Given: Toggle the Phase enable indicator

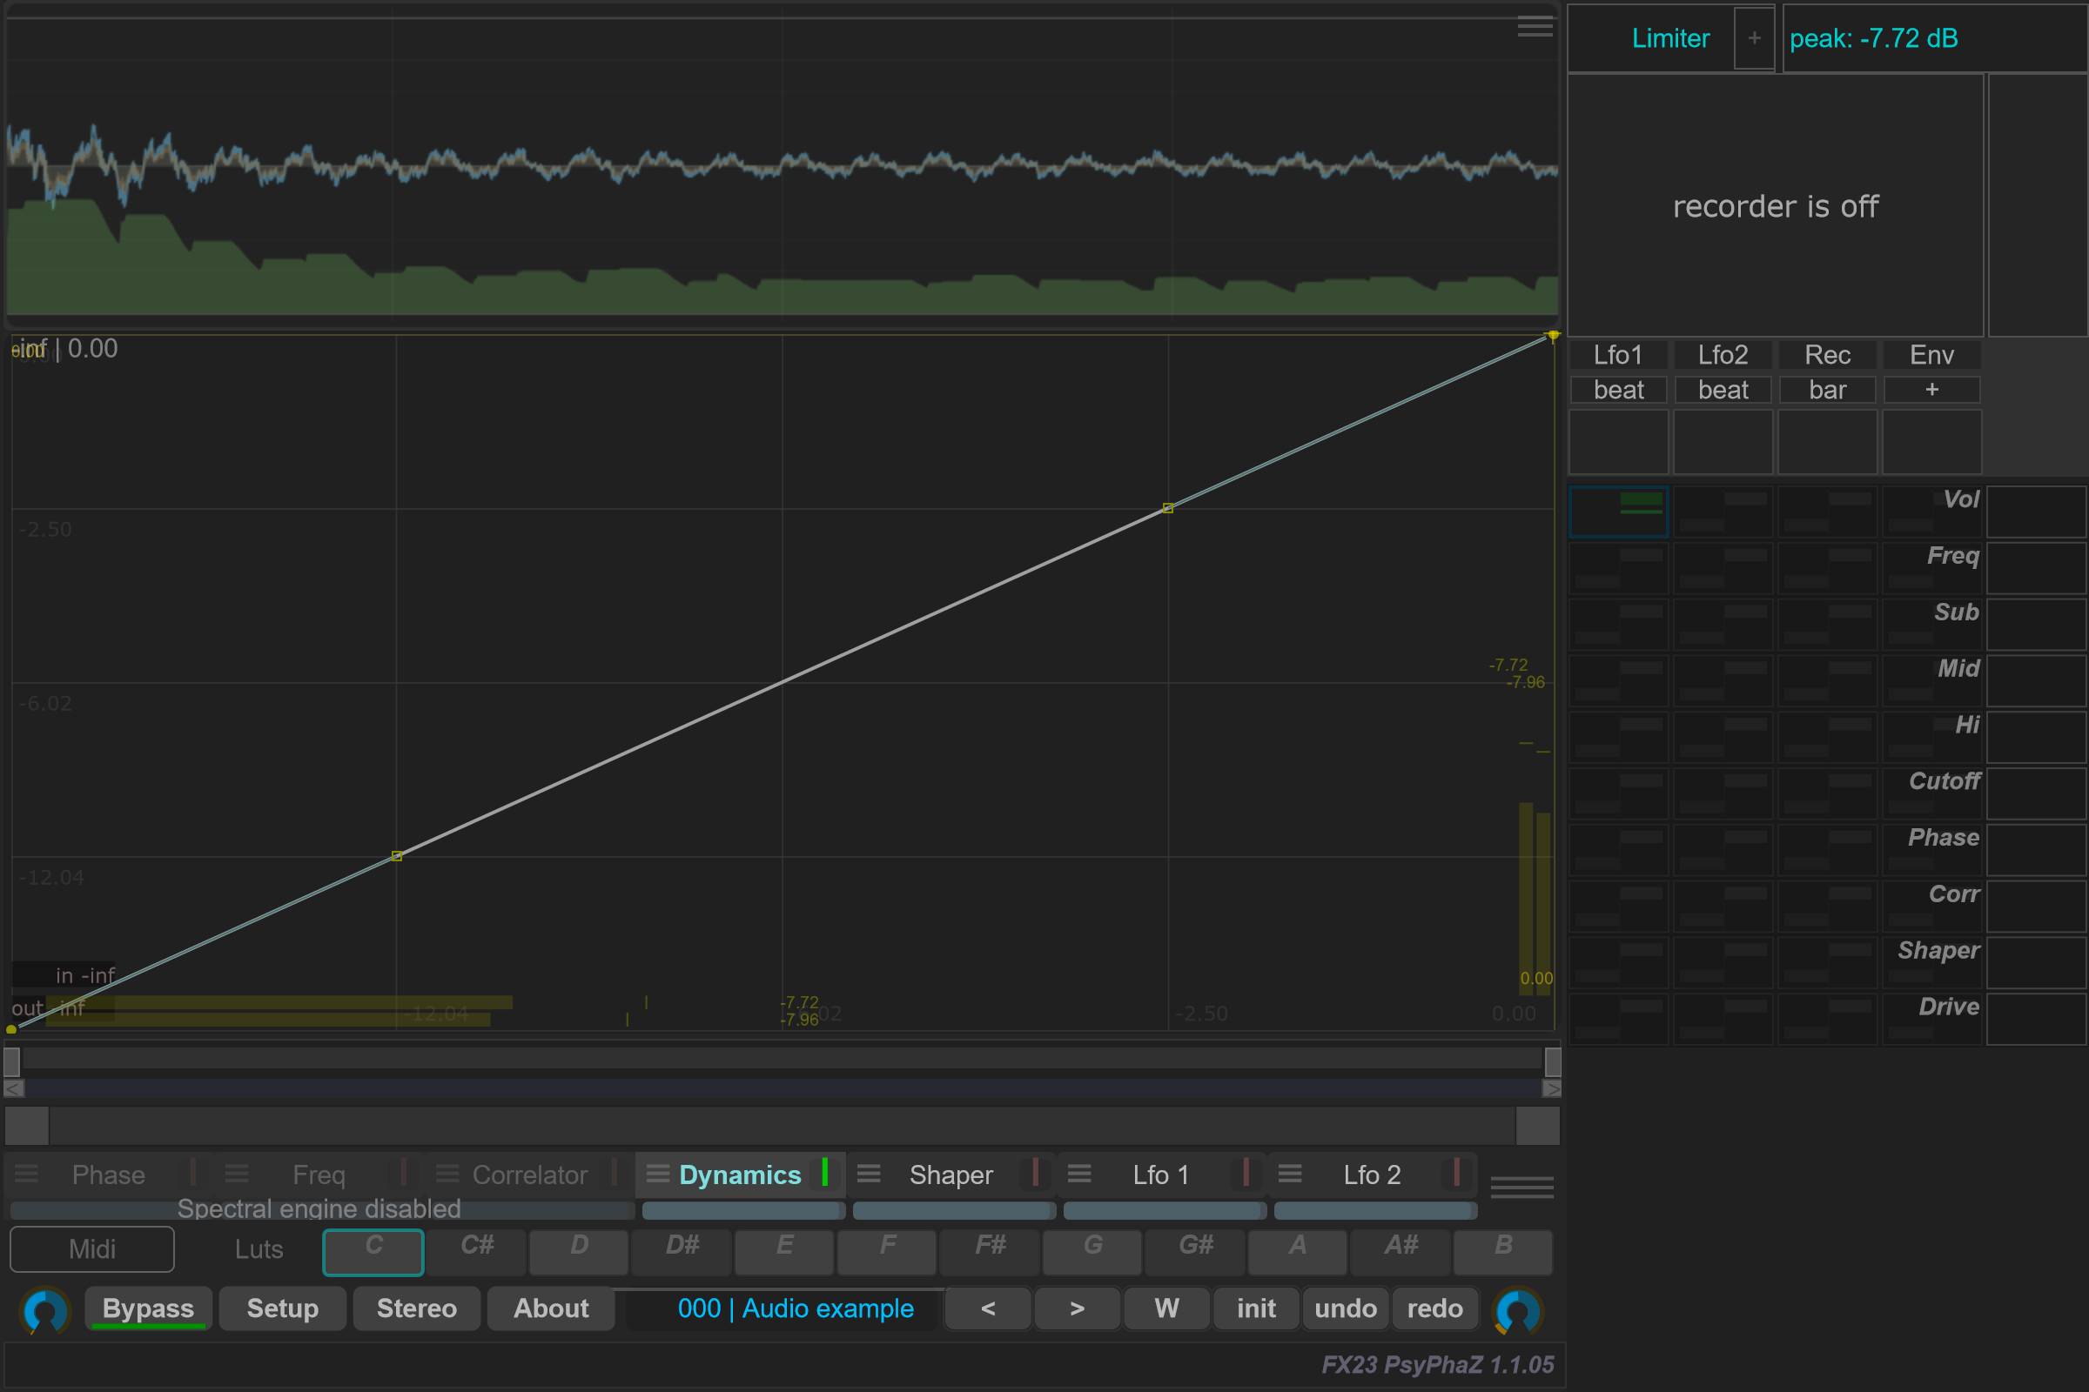Looking at the screenshot, I should point(192,1172).
